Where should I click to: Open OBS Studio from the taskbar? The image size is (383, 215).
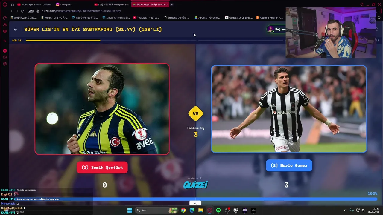[x=227, y=210]
